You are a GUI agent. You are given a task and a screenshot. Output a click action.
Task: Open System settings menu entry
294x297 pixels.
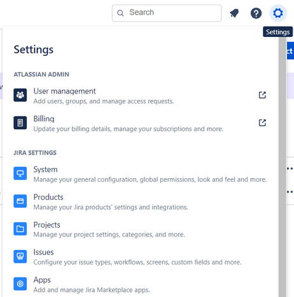tap(140, 174)
